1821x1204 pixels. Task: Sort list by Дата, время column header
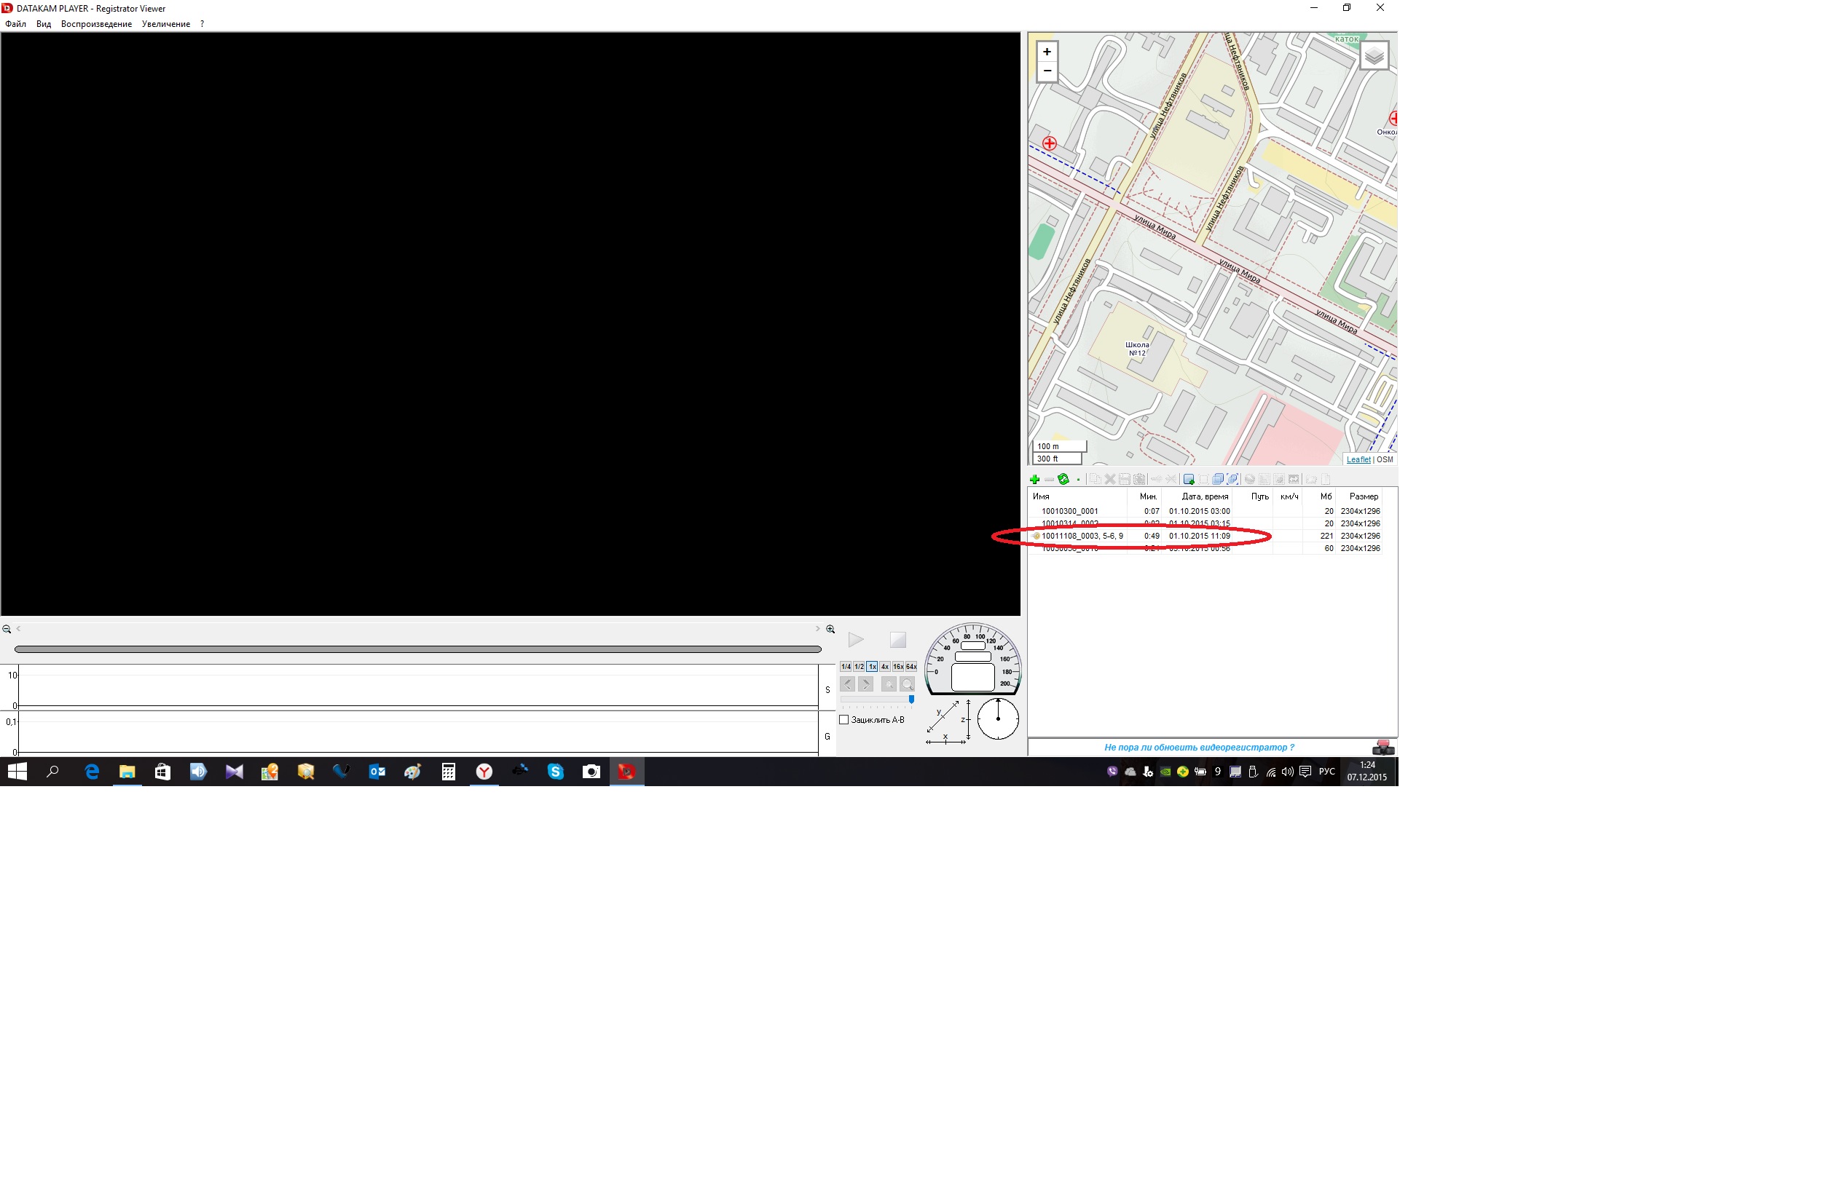[1204, 496]
